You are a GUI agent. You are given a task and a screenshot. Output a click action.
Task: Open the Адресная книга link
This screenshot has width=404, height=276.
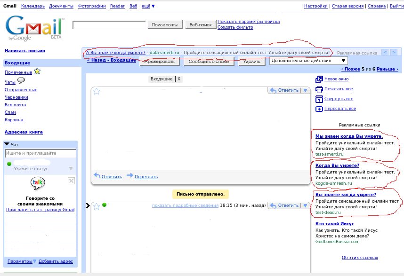(24, 132)
